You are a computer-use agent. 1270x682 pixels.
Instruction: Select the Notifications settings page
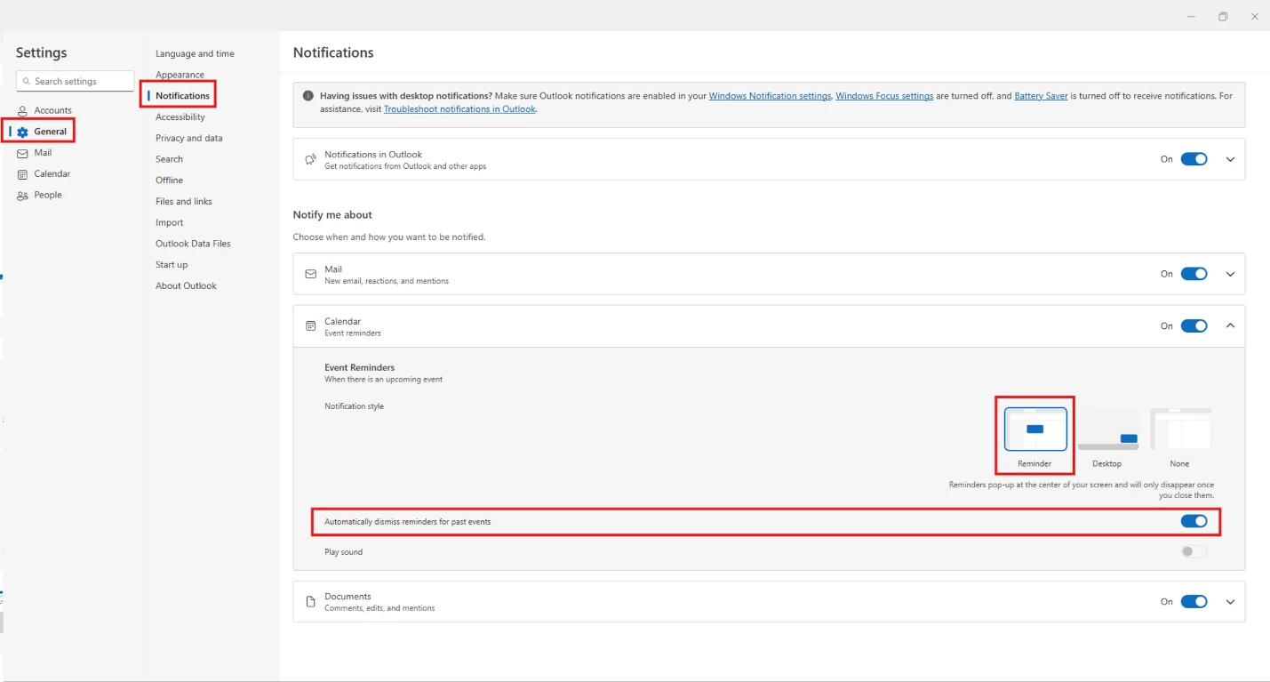click(182, 96)
